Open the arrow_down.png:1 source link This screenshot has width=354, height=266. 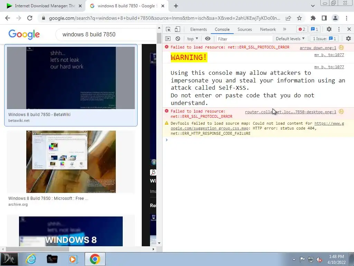tap(318, 48)
